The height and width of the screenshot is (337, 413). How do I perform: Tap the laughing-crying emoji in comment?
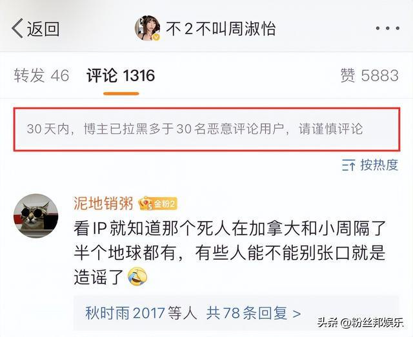pos(137,276)
